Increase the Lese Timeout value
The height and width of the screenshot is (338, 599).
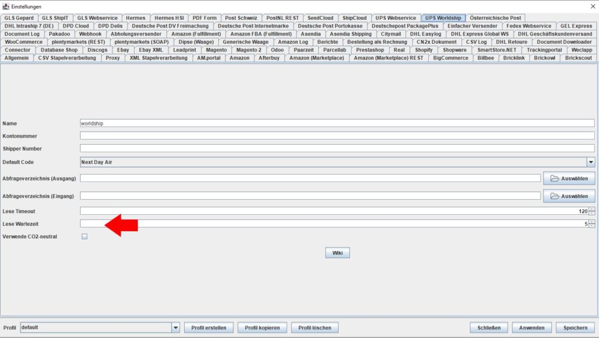592,209
